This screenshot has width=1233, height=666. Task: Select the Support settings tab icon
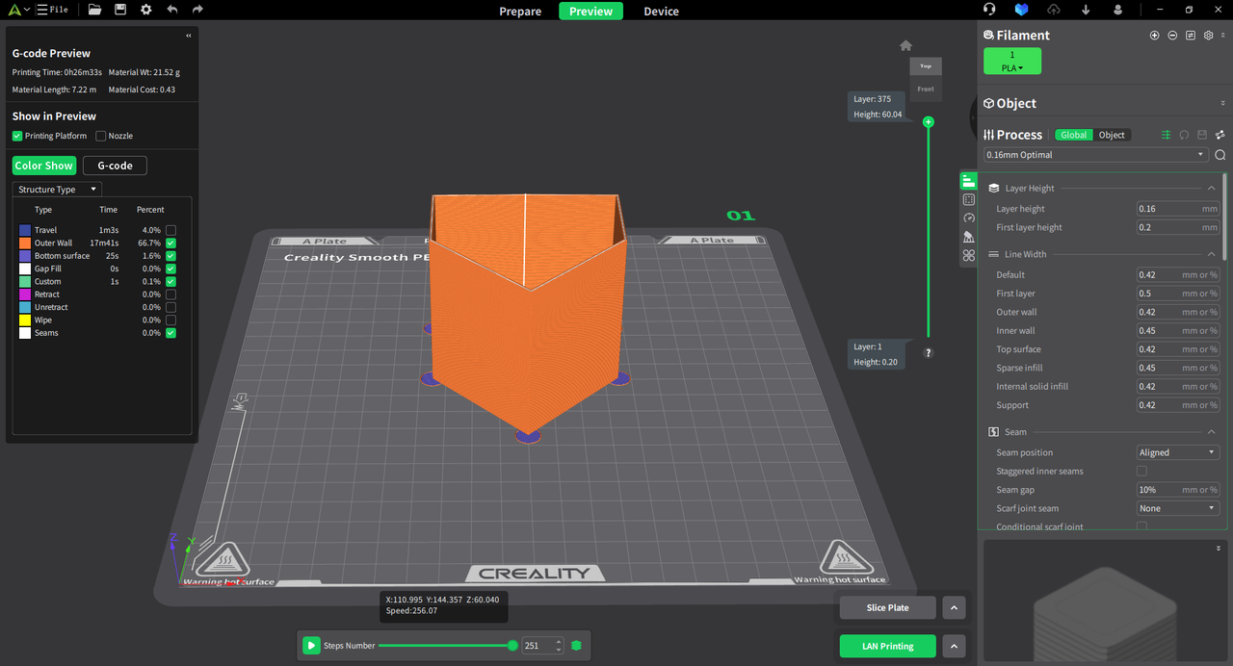pyautogui.click(x=969, y=237)
